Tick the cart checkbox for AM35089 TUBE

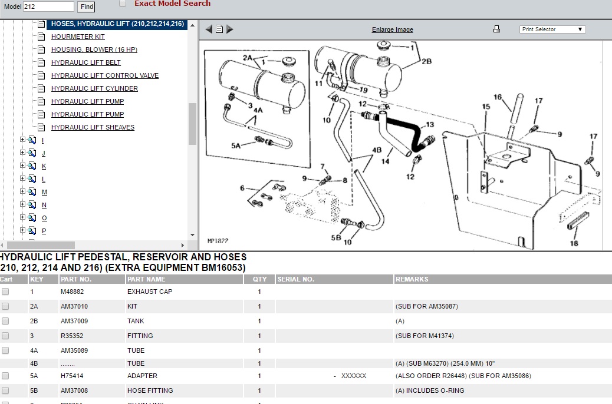[x=5, y=350]
